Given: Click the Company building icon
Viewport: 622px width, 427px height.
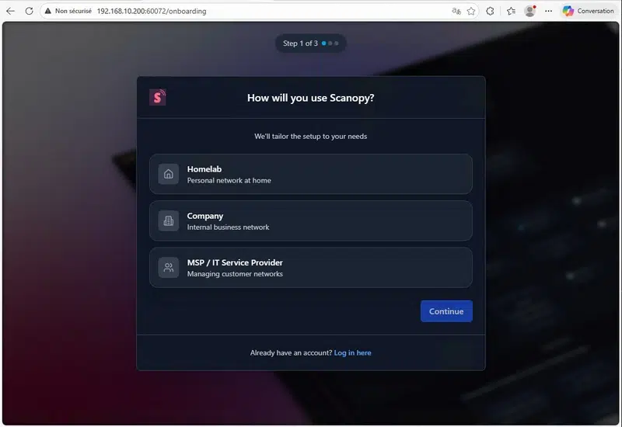Looking at the screenshot, I should [x=169, y=221].
